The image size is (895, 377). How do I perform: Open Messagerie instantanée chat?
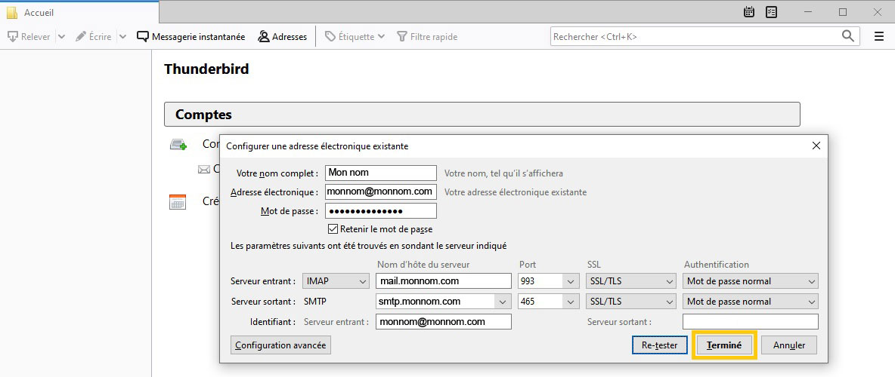pos(190,36)
